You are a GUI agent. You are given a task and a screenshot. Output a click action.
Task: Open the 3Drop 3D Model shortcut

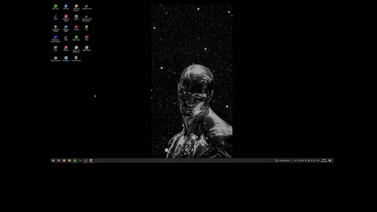76,49
